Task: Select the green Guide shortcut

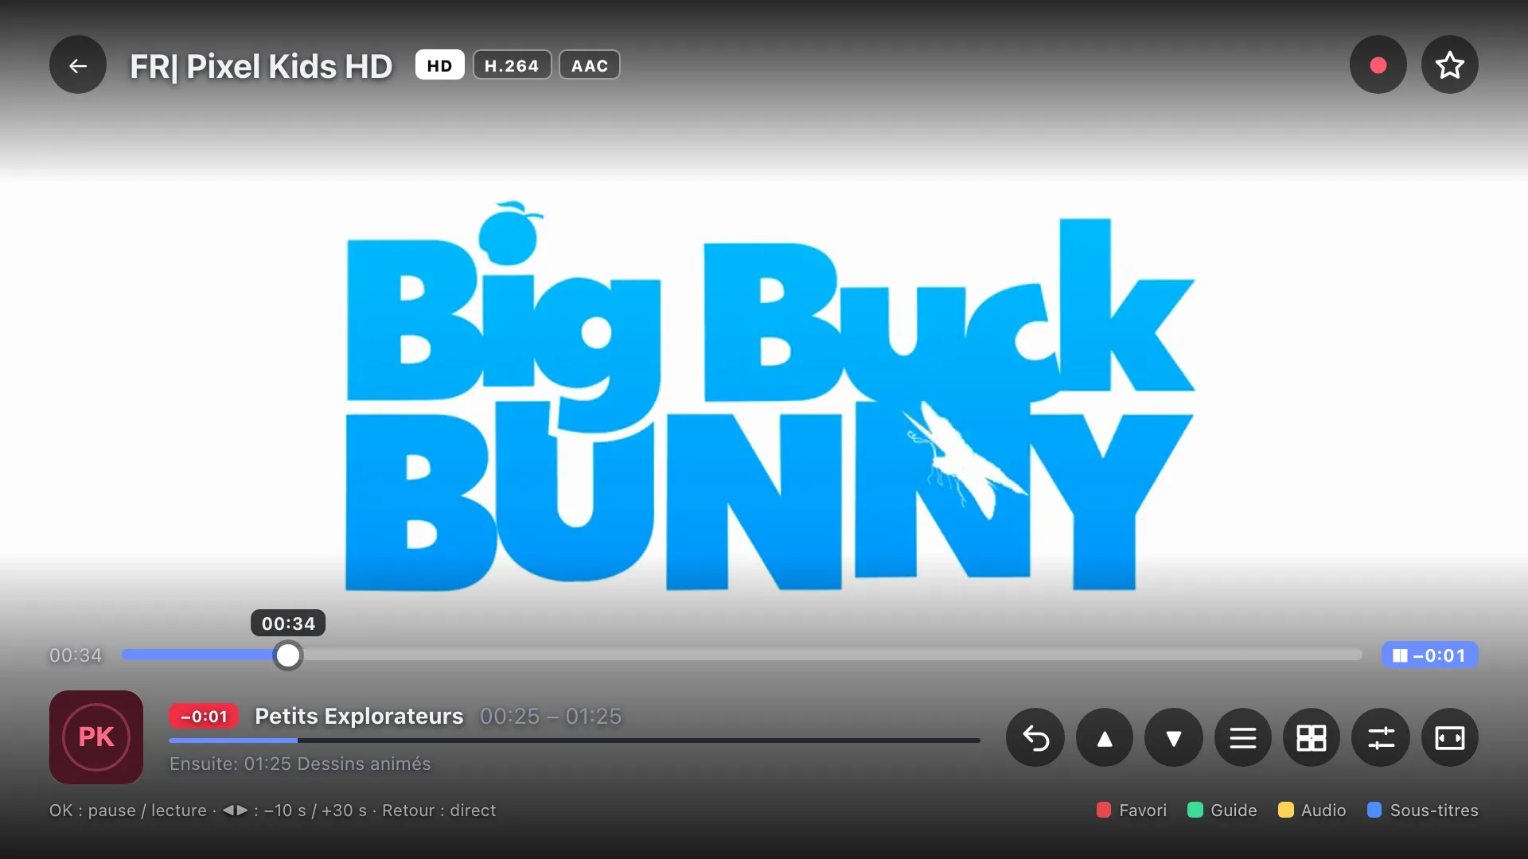Action: click(1222, 810)
